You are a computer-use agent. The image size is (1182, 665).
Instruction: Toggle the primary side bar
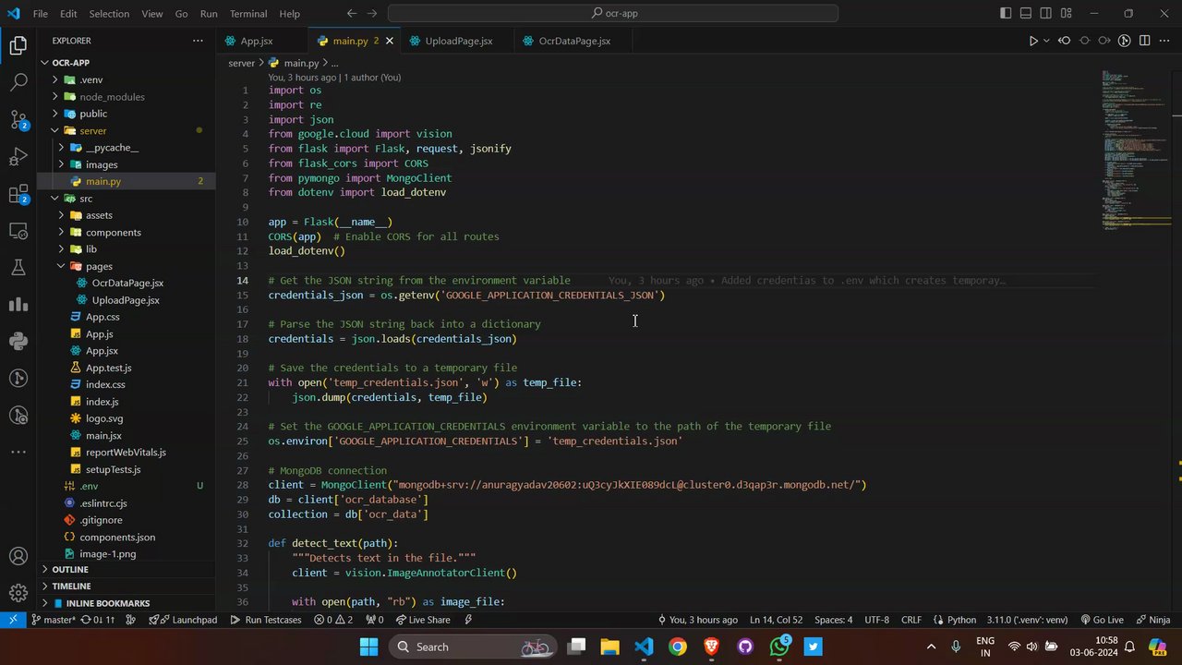click(x=1006, y=14)
